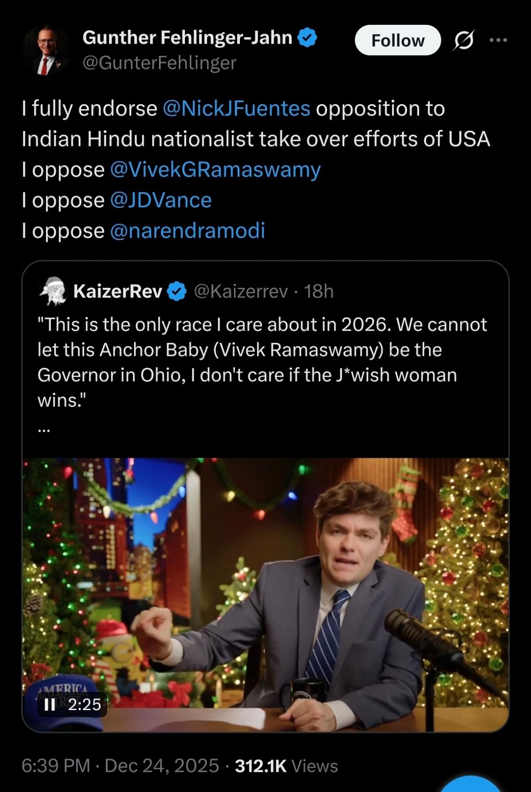The image size is (531, 792).
Task: Expand the quoted post's truncated text ellipsis
Action: click(44, 430)
